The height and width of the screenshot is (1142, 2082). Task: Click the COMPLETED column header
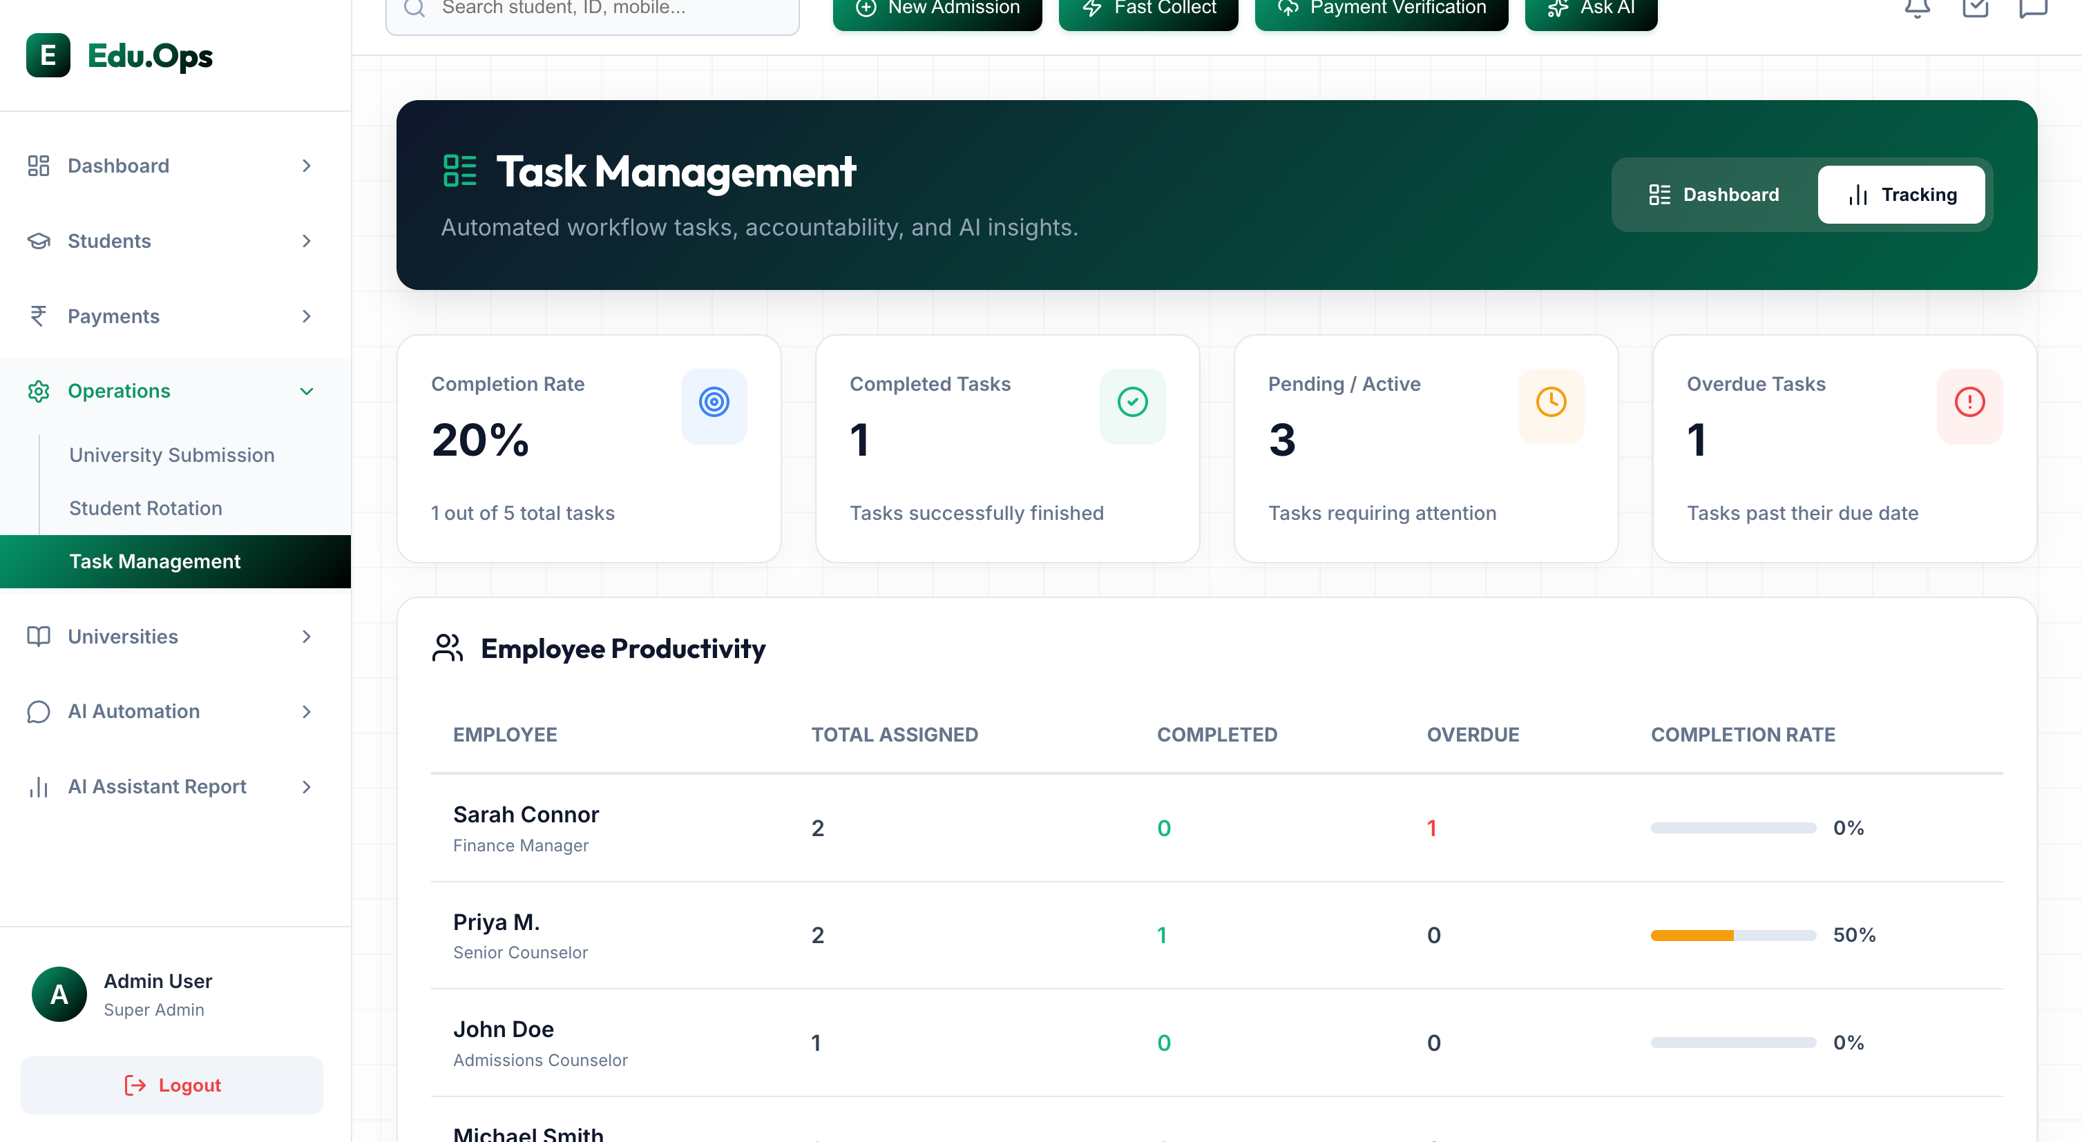[1217, 734]
